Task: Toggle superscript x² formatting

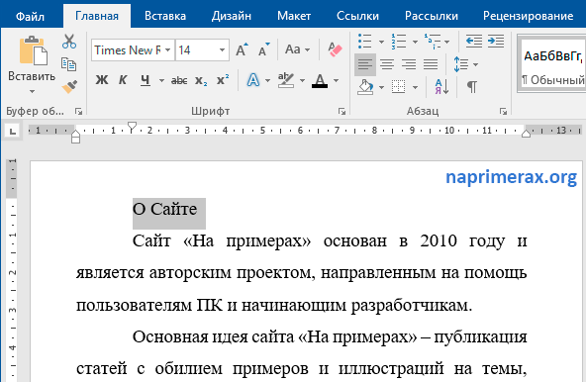Action: [223, 79]
